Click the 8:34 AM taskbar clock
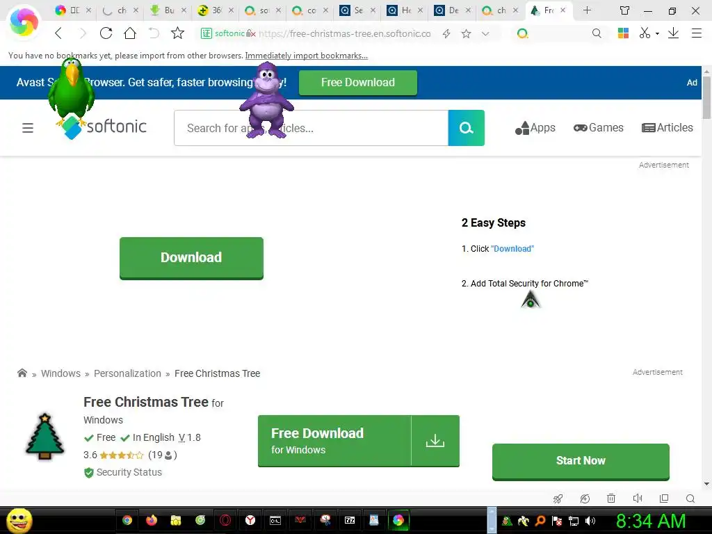This screenshot has width=712, height=534. [x=651, y=521]
